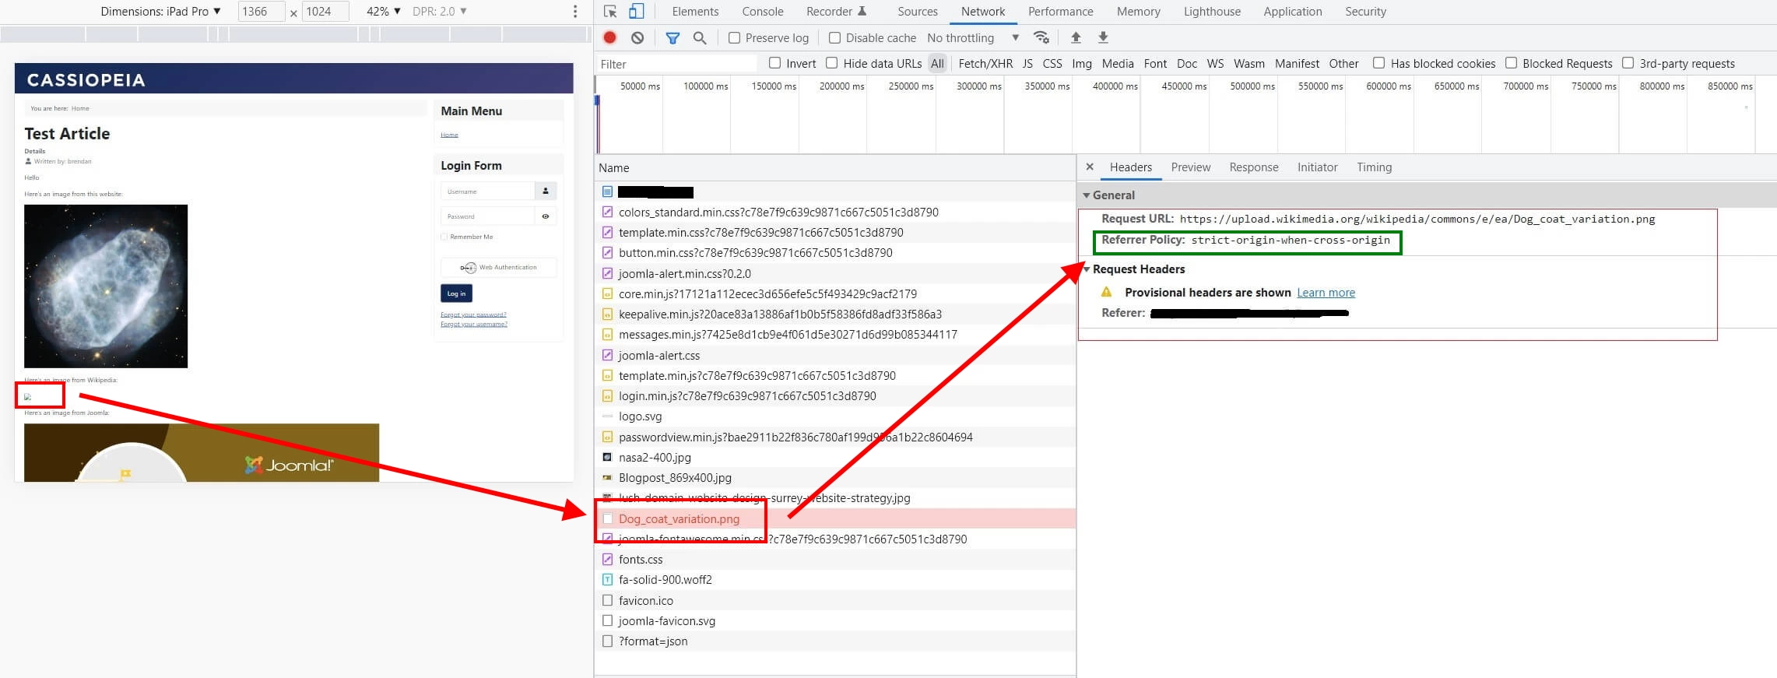Activate the inspect element picker icon
Image resolution: width=1777 pixels, height=678 pixels.
click(x=610, y=12)
